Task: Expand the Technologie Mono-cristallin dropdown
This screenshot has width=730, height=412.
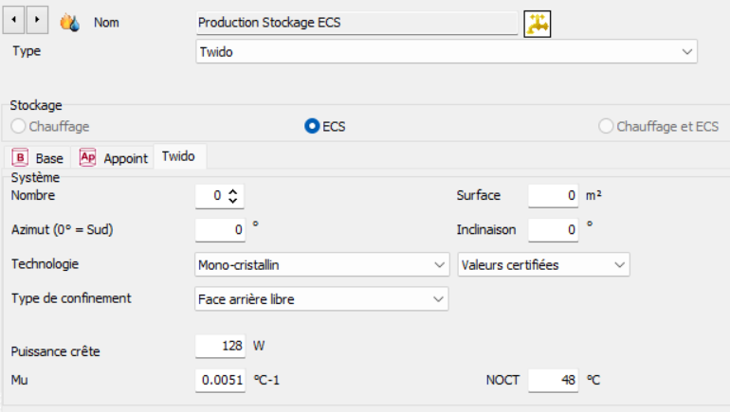Action: (320, 265)
